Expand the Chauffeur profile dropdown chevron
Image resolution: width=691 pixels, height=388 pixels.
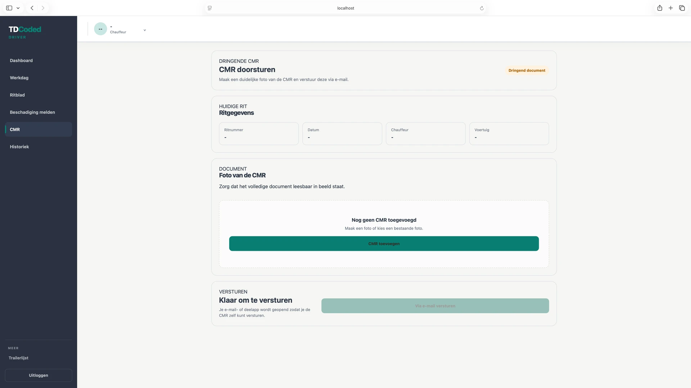click(145, 30)
